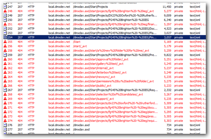Click the document icon on session 249
The image size is (211, 139).
pos(5,16)
